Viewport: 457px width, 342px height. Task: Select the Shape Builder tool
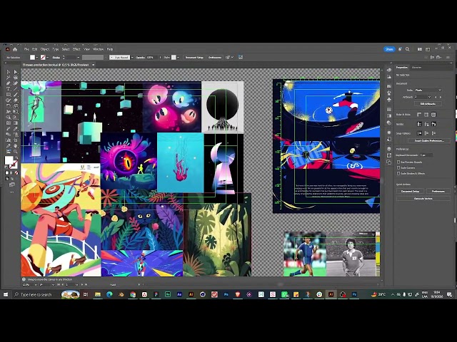(x=8, y=117)
